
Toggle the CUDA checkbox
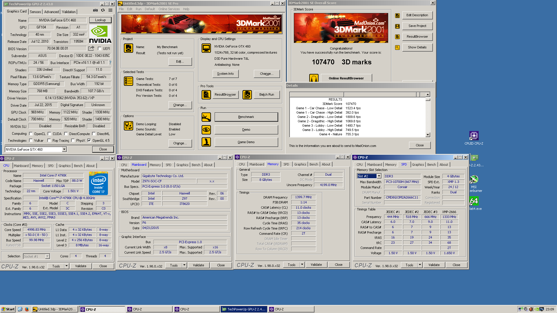pos(49,134)
